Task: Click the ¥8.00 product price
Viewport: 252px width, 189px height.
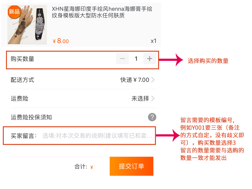Action: [x=61, y=41]
